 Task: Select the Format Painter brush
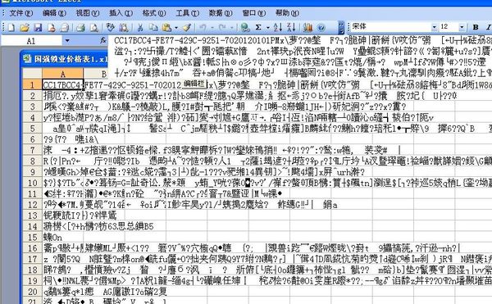click(187, 28)
